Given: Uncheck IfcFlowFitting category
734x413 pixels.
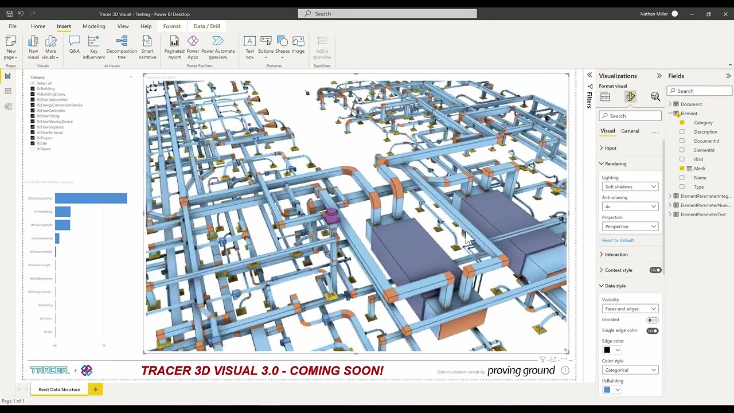Looking at the screenshot, I should 33,116.
